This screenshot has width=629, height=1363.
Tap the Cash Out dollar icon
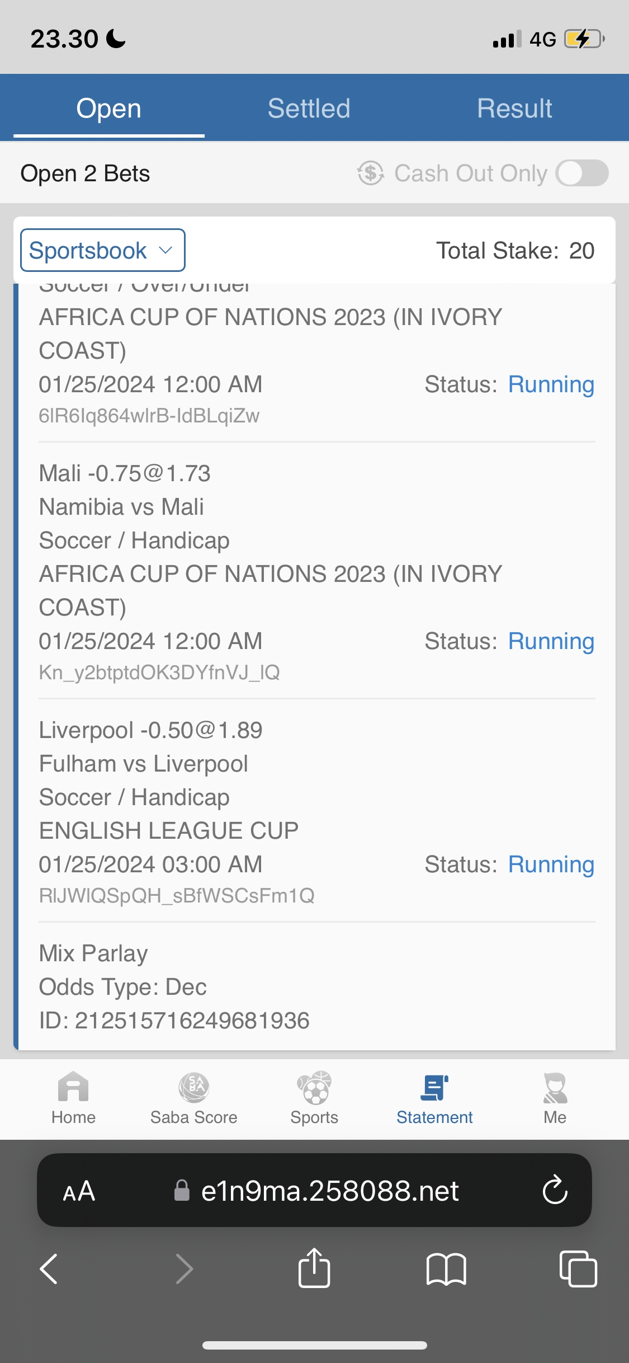(371, 173)
